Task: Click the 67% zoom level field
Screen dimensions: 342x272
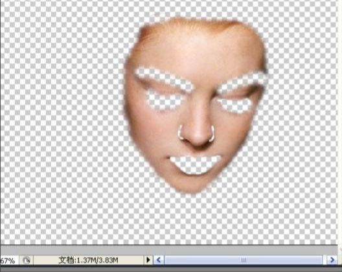Action: point(8,260)
